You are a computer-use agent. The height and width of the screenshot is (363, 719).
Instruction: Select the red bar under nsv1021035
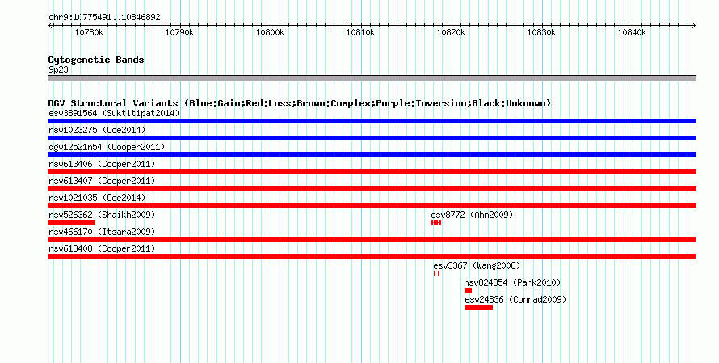click(372, 206)
